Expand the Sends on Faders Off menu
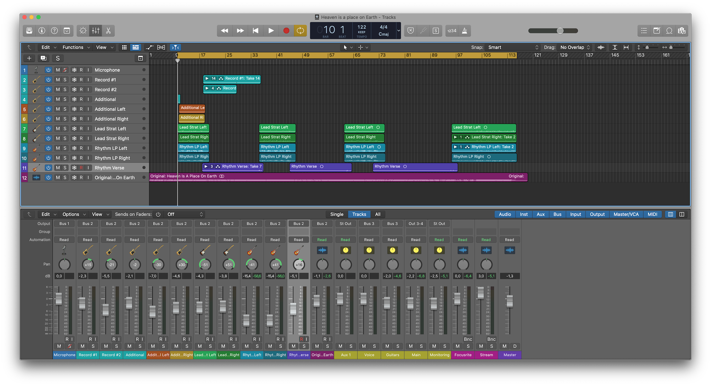711x386 pixels. (x=185, y=214)
